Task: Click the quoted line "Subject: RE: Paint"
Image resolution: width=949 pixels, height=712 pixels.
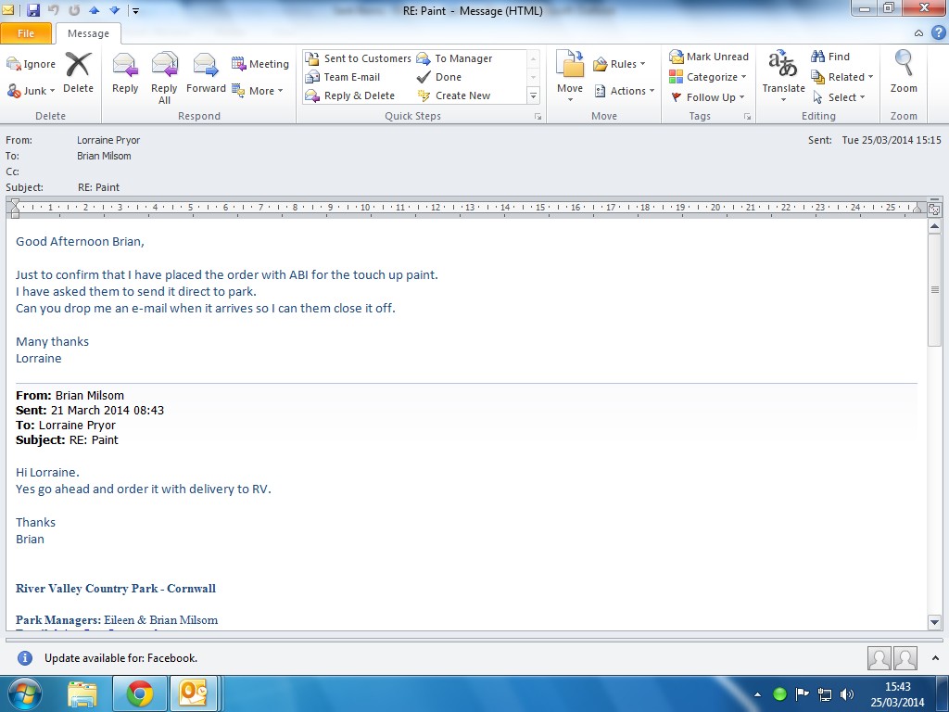Action: [67, 440]
